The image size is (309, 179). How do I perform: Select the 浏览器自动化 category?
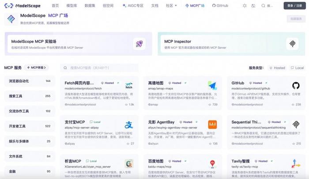[30, 81]
